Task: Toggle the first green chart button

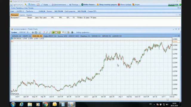Action: tap(53, 32)
